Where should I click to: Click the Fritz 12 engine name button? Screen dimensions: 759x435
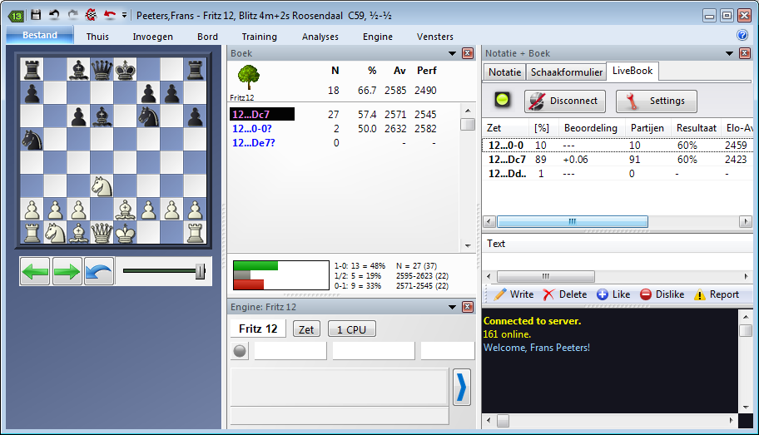258,329
